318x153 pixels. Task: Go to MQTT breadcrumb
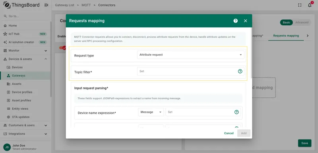point(86,5)
